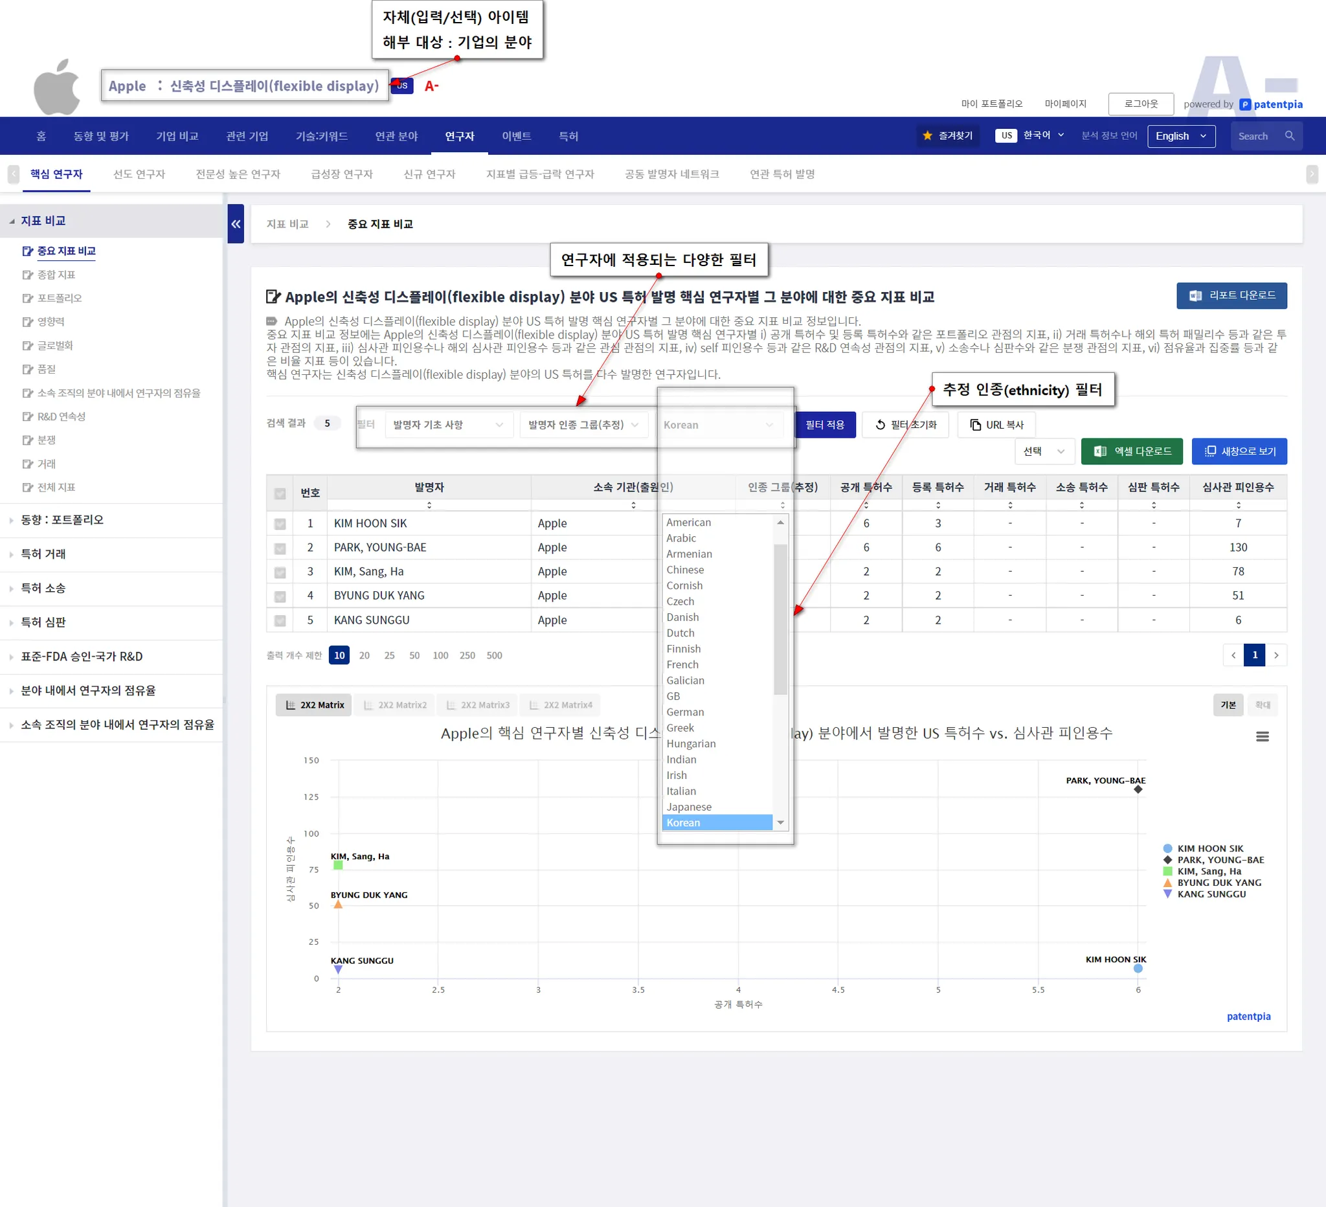Click the favorites star icon
The height and width of the screenshot is (1207, 1326).
pyautogui.click(x=927, y=136)
